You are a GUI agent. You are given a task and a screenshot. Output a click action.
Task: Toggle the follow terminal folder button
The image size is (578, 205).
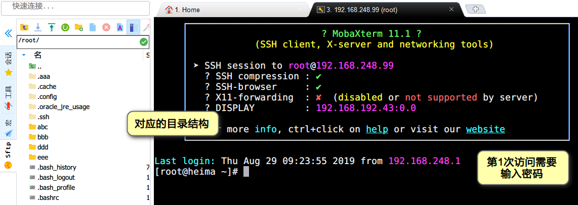pyautogui.click(x=133, y=27)
